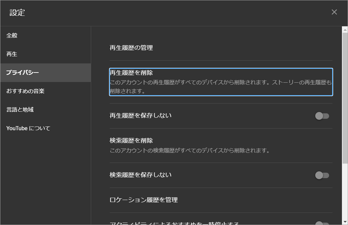Open the 再生 settings section

46,54
